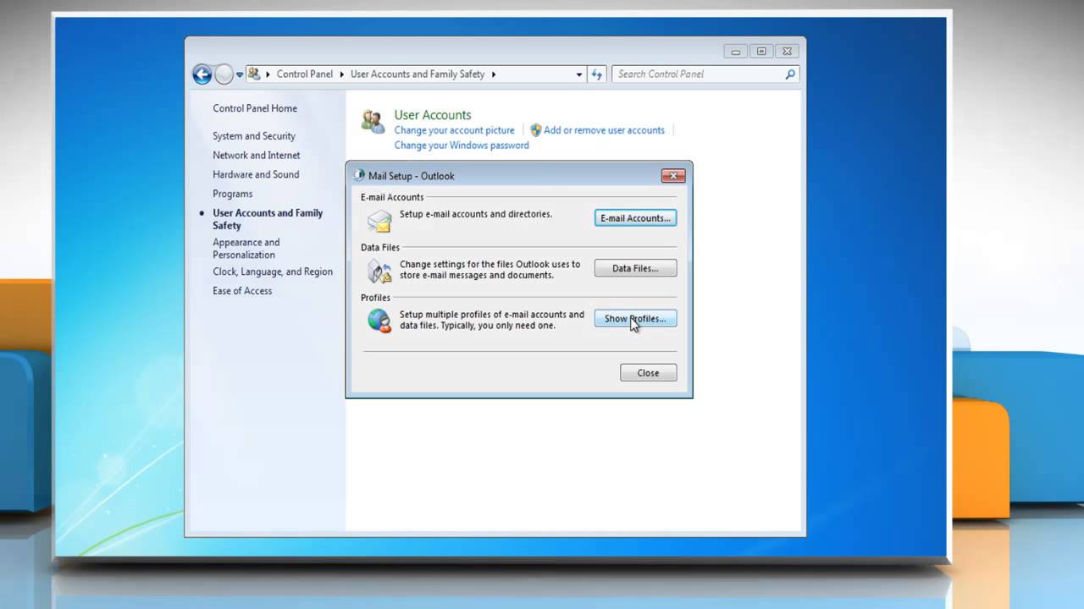Open Programs category in sidebar
Image resolution: width=1084 pixels, height=609 pixels.
[233, 195]
